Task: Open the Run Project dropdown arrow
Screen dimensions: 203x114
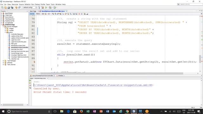Action: [x=48, y=8]
